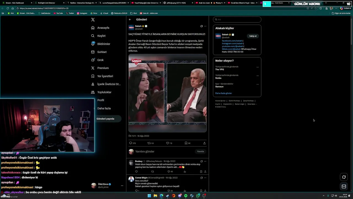This screenshot has height=199, width=353.
Task: Share Bozbey's reply
Action: click(x=205, y=172)
